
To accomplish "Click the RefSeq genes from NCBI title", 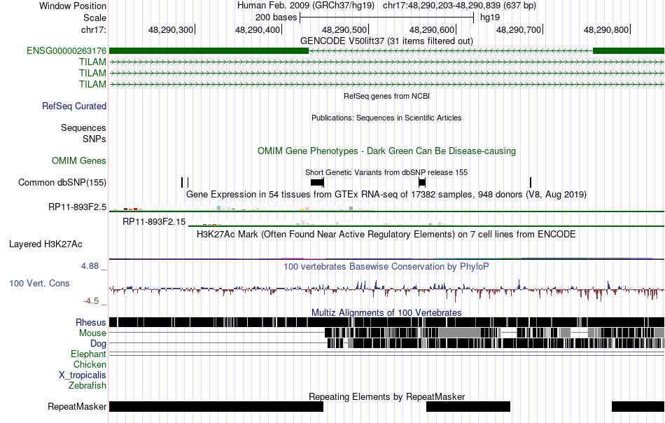I will (387, 97).
